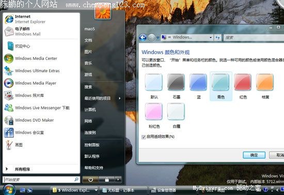Click Show Desktop quick launch icon
The width and height of the screenshot is (284, 195).
pos(22,190)
